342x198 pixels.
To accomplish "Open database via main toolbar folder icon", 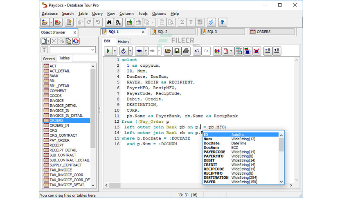I will pyautogui.click(x=45, y=22).
